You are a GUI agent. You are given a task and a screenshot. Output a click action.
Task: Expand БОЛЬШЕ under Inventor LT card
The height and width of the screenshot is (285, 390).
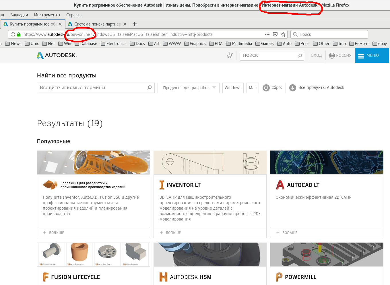click(x=170, y=233)
